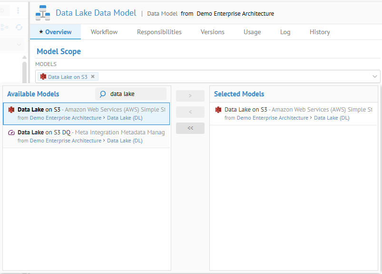Click the red S3 icon inside the Models chip
The height and width of the screenshot is (274, 382).
coord(43,76)
